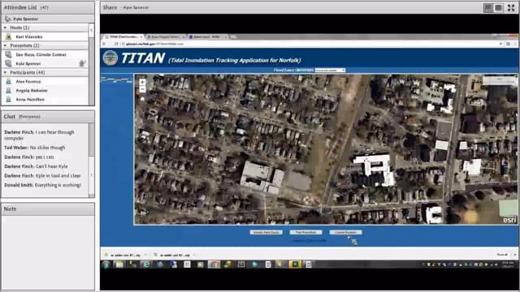Screen dimensions: 520x292
Task: Switch to the TITAN browser tab
Action: [123, 36]
